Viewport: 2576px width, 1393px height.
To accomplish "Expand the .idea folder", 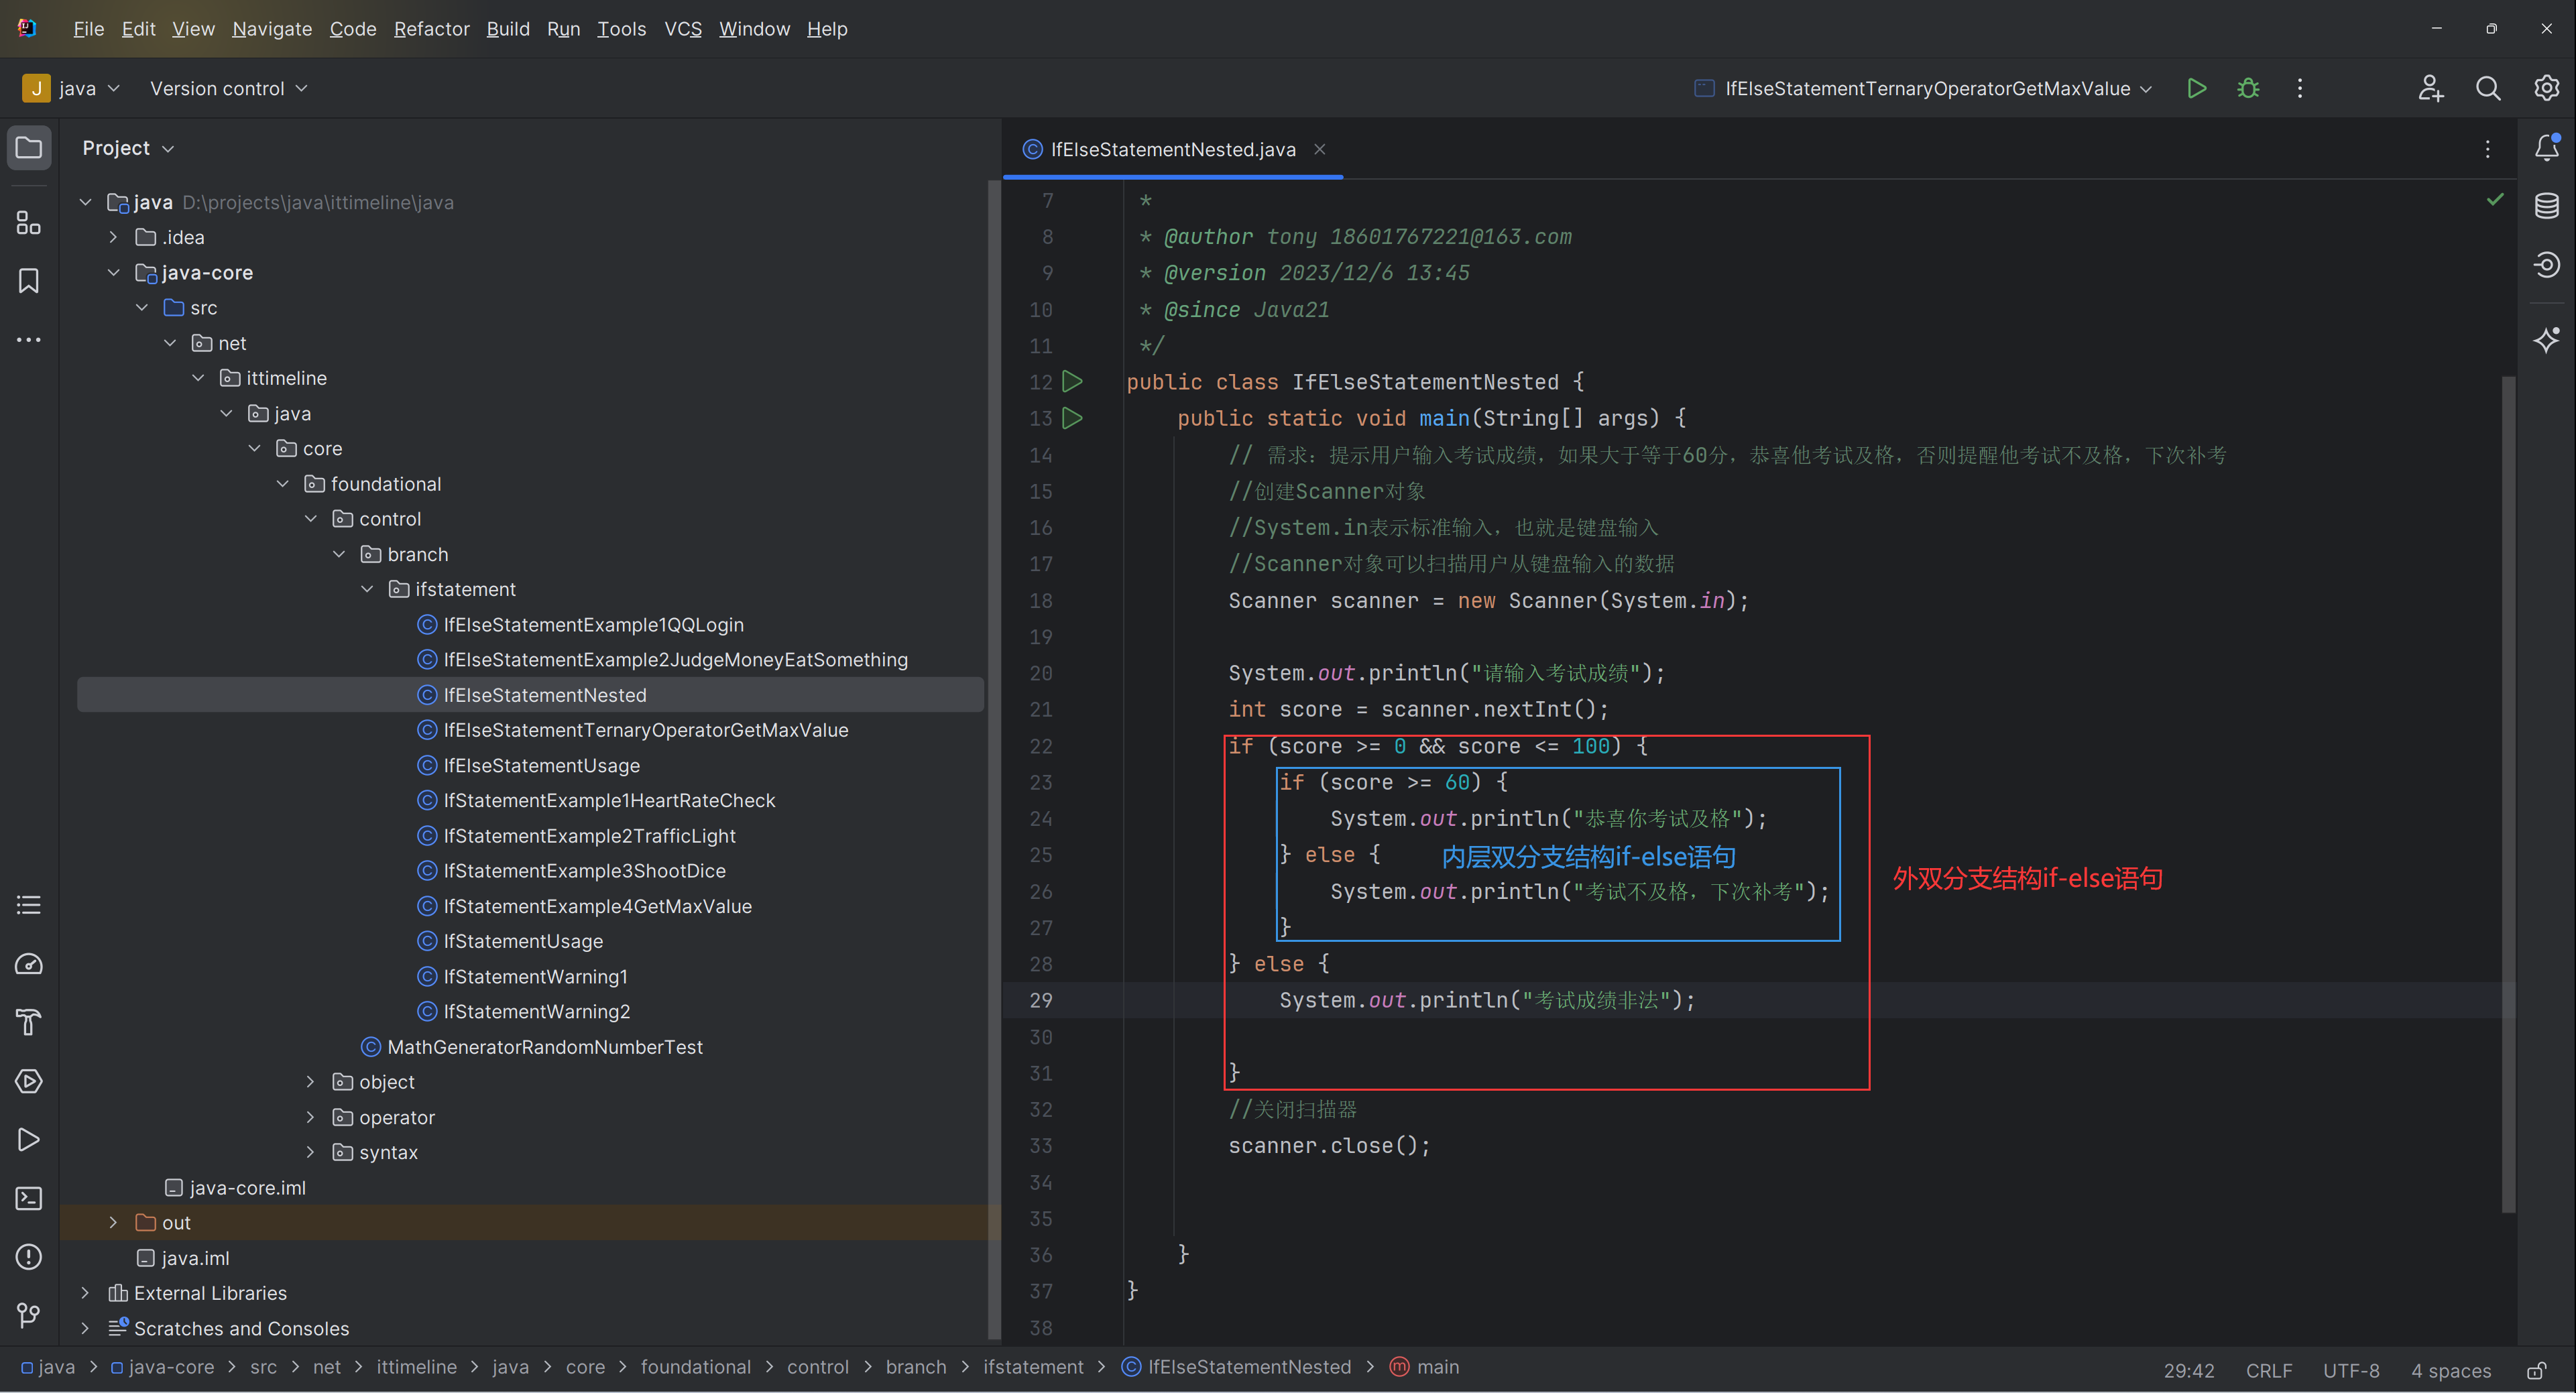I will click(x=113, y=237).
